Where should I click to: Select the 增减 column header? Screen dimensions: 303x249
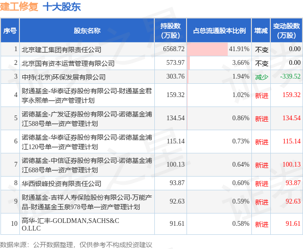[261, 30]
